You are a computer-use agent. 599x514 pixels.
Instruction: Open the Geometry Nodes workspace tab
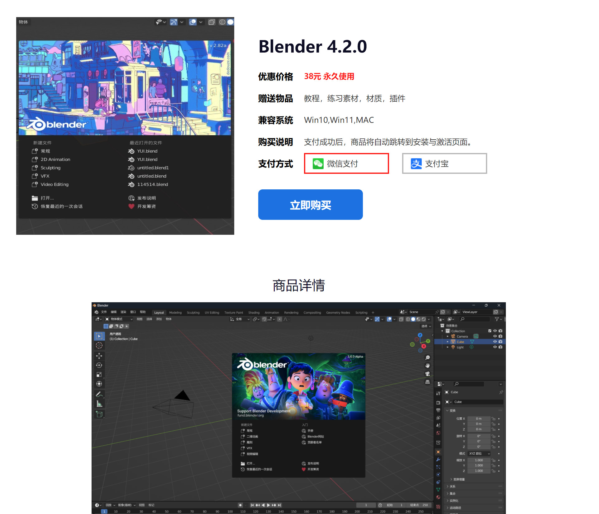[x=338, y=313]
